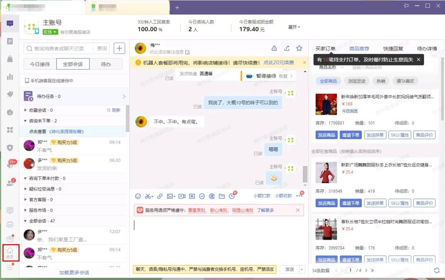Select the emoji smiley icon in chat toolbar
Viewport: 445px width, 280px height.
(x=138, y=196)
